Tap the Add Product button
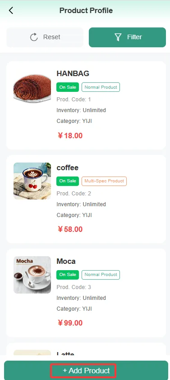Screen dimensions: 170x380 point(86,370)
